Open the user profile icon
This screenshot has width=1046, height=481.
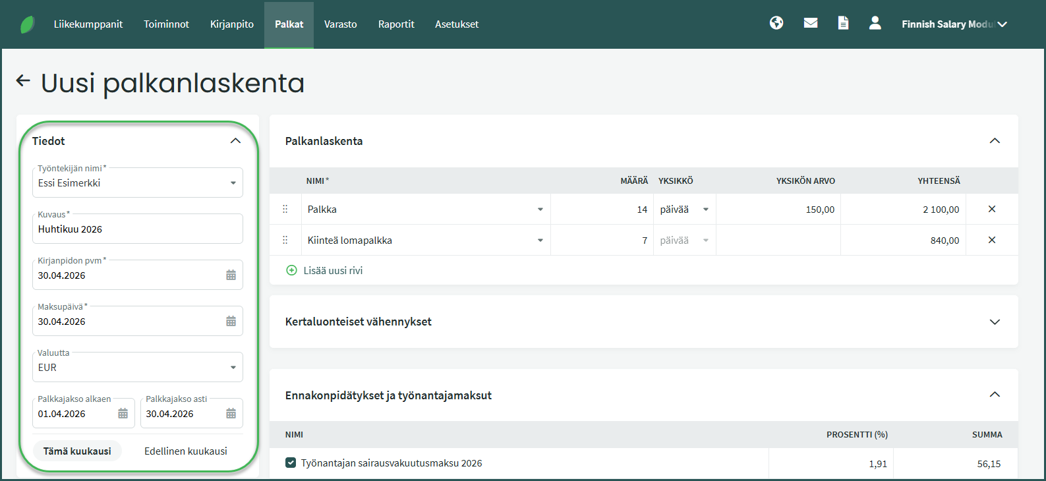coord(875,24)
